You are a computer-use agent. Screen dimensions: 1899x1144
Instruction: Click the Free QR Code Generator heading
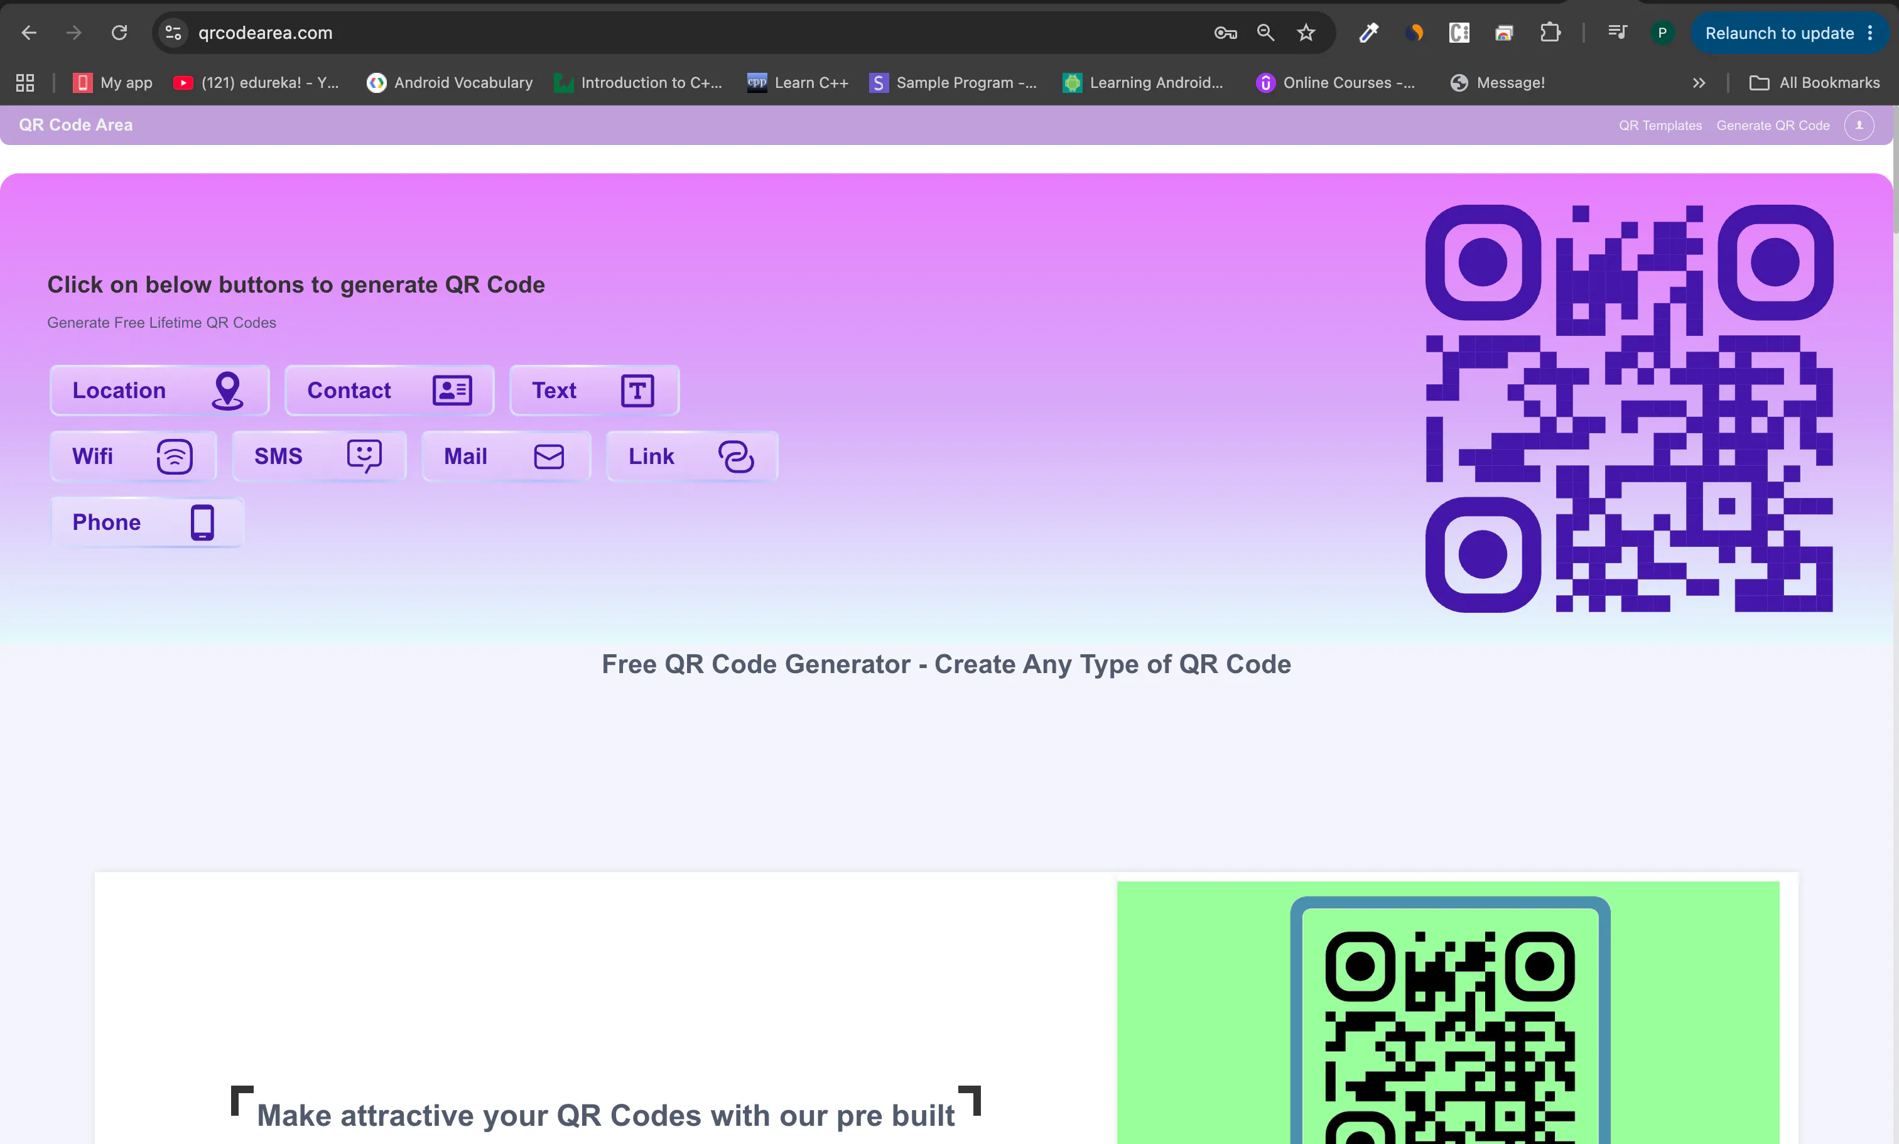coord(946,664)
